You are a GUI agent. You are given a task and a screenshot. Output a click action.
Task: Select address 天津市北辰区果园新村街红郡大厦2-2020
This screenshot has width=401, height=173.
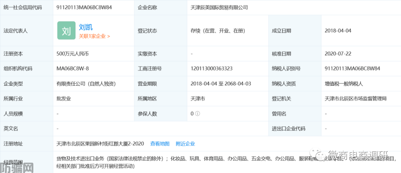click(x=100, y=144)
